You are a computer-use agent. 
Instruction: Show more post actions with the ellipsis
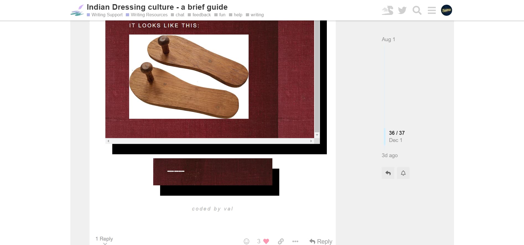tap(295, 241)
